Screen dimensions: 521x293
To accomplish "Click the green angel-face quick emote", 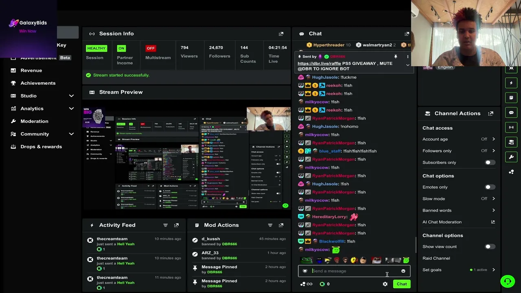I will click(x=406, y=260).
